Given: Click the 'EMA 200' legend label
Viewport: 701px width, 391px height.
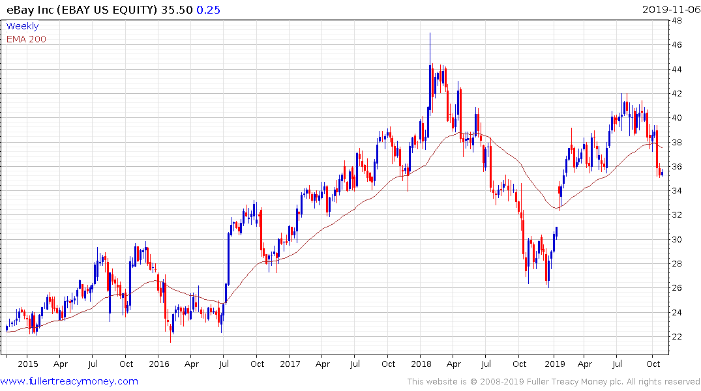Looking at the screenshot, I should (x=26, y=39).
